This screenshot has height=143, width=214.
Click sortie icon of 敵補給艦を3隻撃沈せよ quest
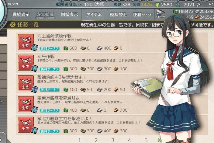26,83
